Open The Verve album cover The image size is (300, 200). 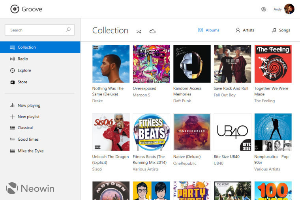tap(232, 191)
